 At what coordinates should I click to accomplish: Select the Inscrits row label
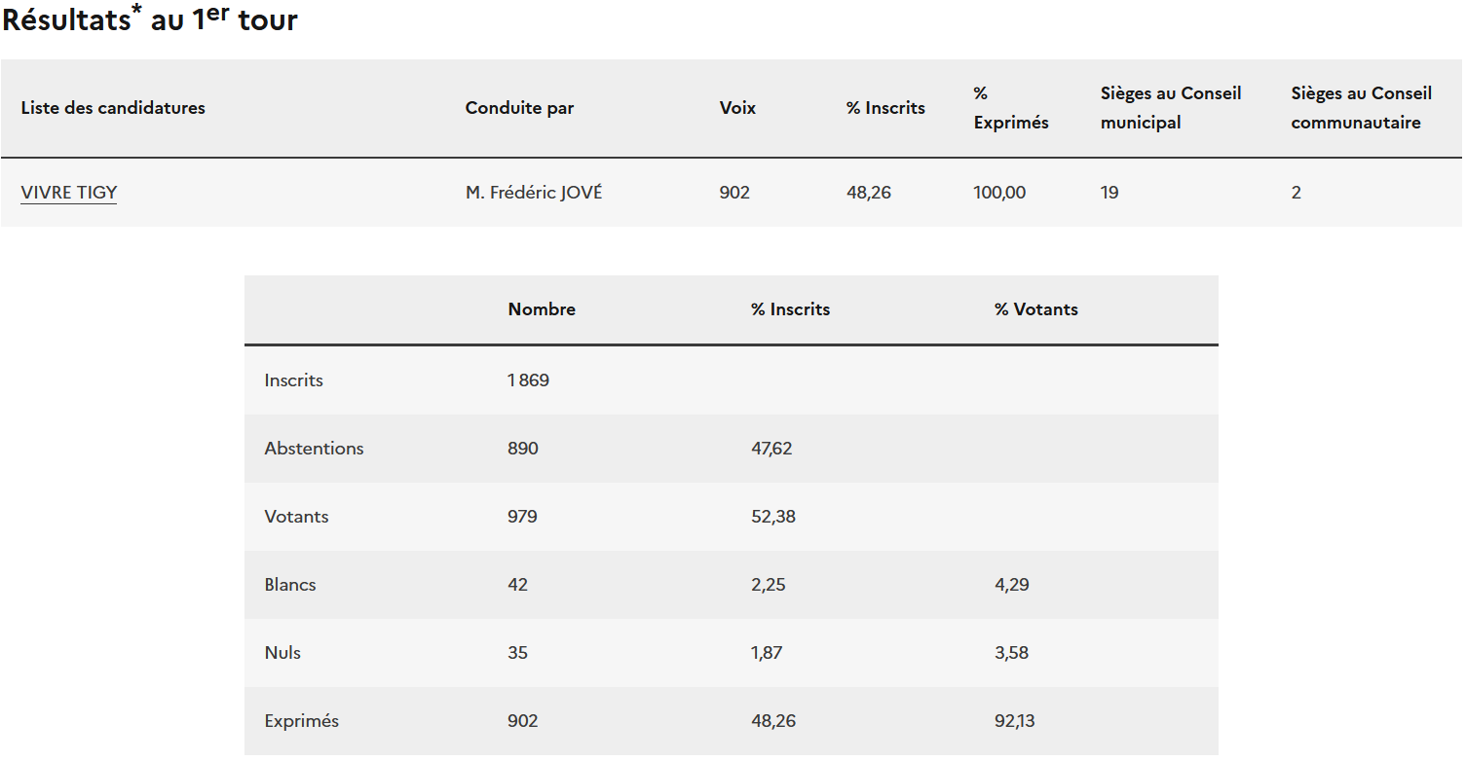pos(293,380)
